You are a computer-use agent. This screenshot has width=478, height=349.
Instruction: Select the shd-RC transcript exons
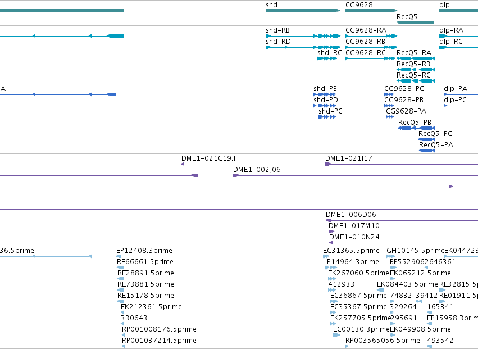coord(327,58)
